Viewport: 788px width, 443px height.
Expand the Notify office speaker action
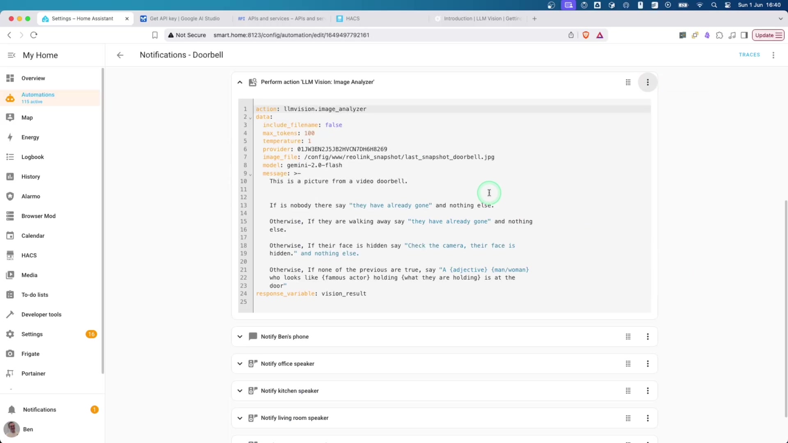240,363
